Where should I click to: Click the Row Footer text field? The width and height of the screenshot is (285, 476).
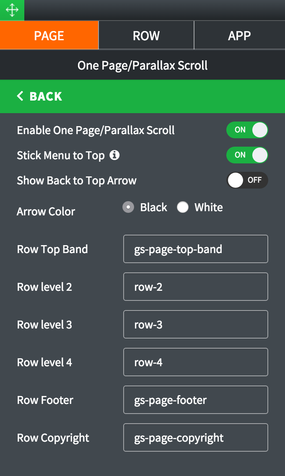(x=195, y=400)
